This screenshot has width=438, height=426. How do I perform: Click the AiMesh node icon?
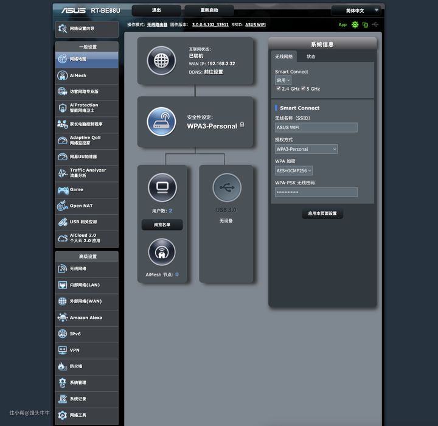[161, 252]
